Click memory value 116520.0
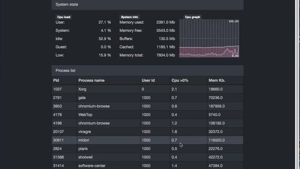 pos(217,140)
